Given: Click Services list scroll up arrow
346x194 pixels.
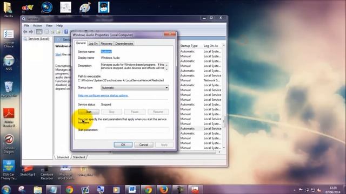Looking at the screenshot, I should click(224, 45).
